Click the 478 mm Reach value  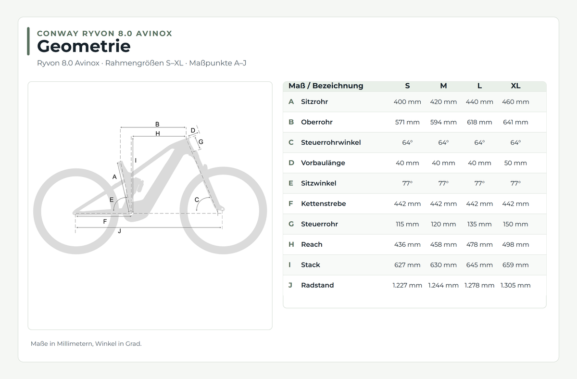[479, 244]
